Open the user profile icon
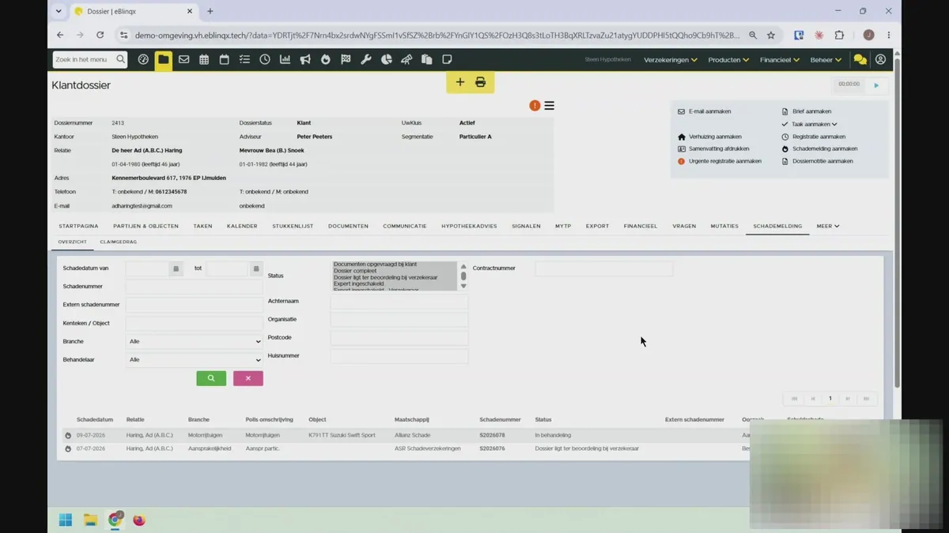The width and height of the screenshot is (949, 533). [x=880, y=59]
